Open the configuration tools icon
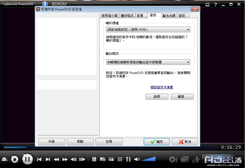 [x=128, y=159]
